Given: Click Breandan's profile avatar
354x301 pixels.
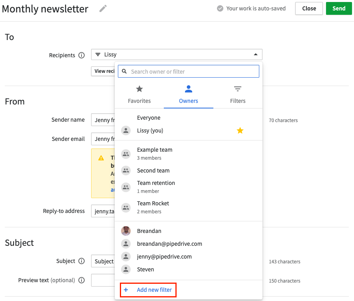Looking at the screenshot, I should point(126,231).
